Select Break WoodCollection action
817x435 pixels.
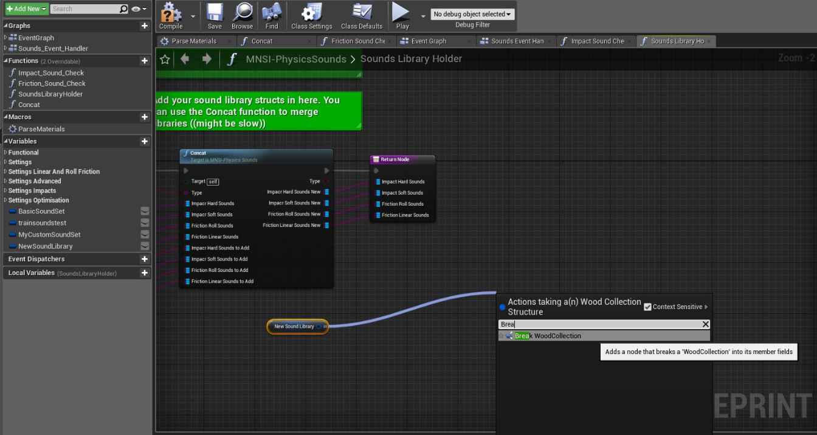tap(548, 336)
